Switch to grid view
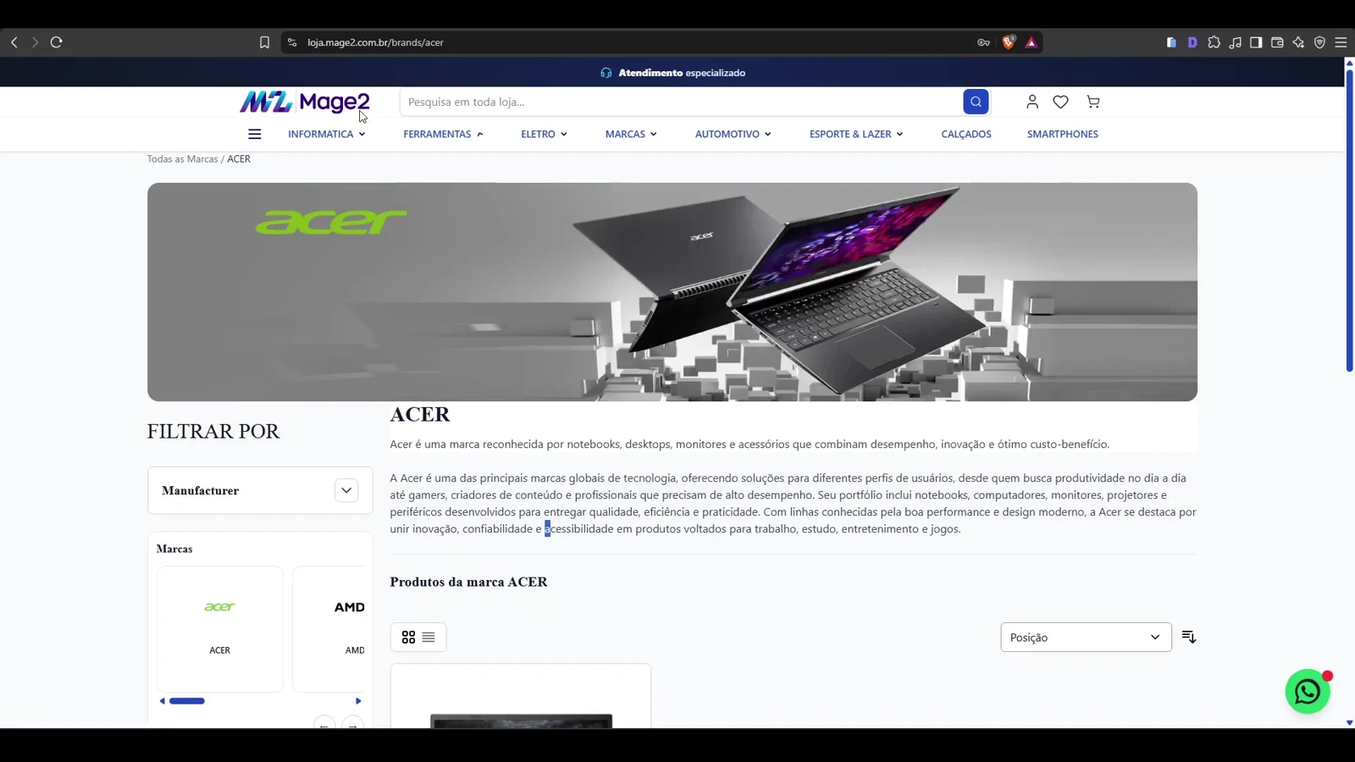1355x762 pixels. [x=409, y=638]
